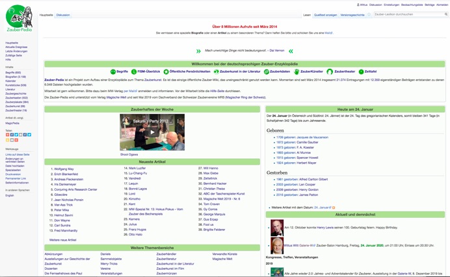Click the Mail link in the banner
Screen dimensions: 450x277
[328, 33]
